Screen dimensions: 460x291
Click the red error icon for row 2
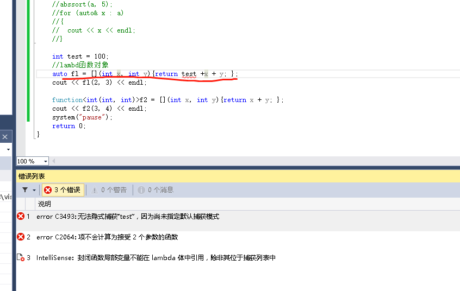pos(21,237)
